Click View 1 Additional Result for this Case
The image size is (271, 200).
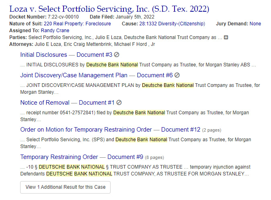(65, 187)
